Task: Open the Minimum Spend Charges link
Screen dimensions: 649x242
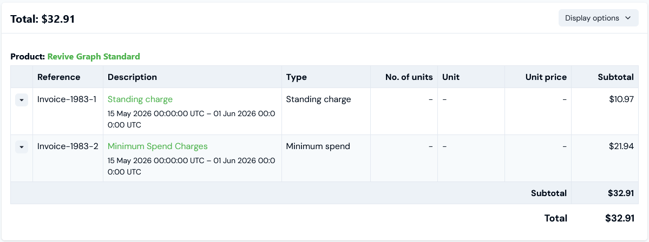Action: (x=158, y=146)
